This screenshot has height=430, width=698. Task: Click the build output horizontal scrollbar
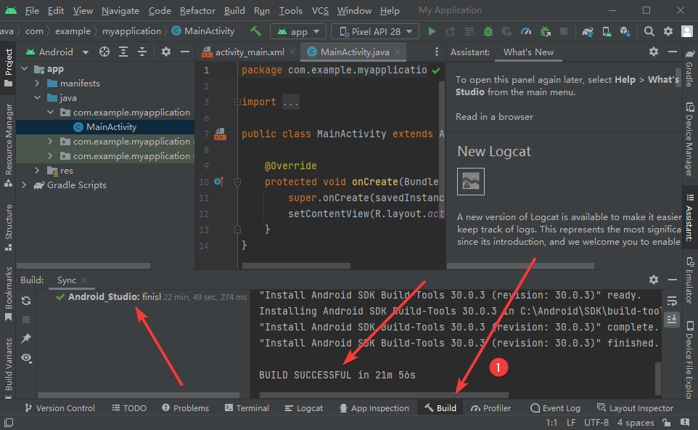(384, 395)
